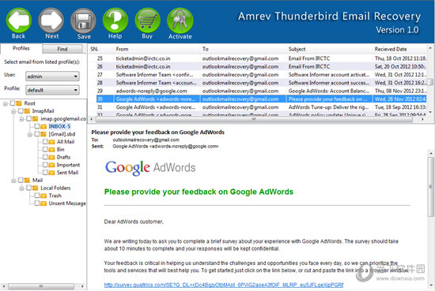Click the Drafts folder icon

coord(51,157)
